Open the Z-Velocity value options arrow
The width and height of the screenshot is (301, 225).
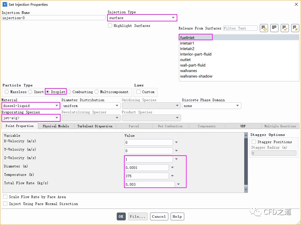click(176, 159)
